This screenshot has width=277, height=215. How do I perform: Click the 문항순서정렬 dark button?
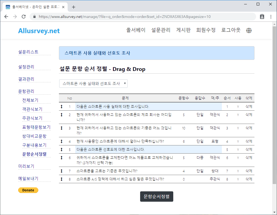156,197
